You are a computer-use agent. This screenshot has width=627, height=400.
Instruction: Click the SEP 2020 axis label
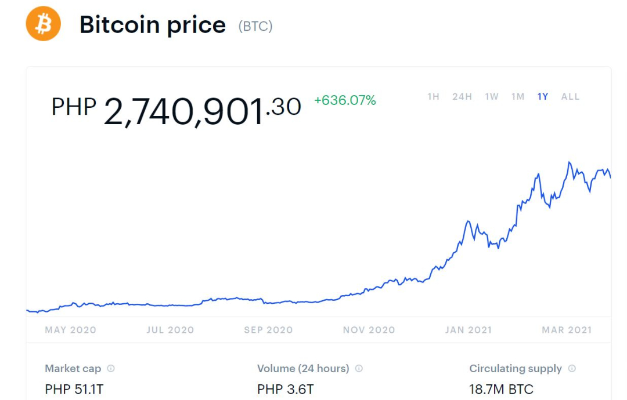tap(268, 330)
